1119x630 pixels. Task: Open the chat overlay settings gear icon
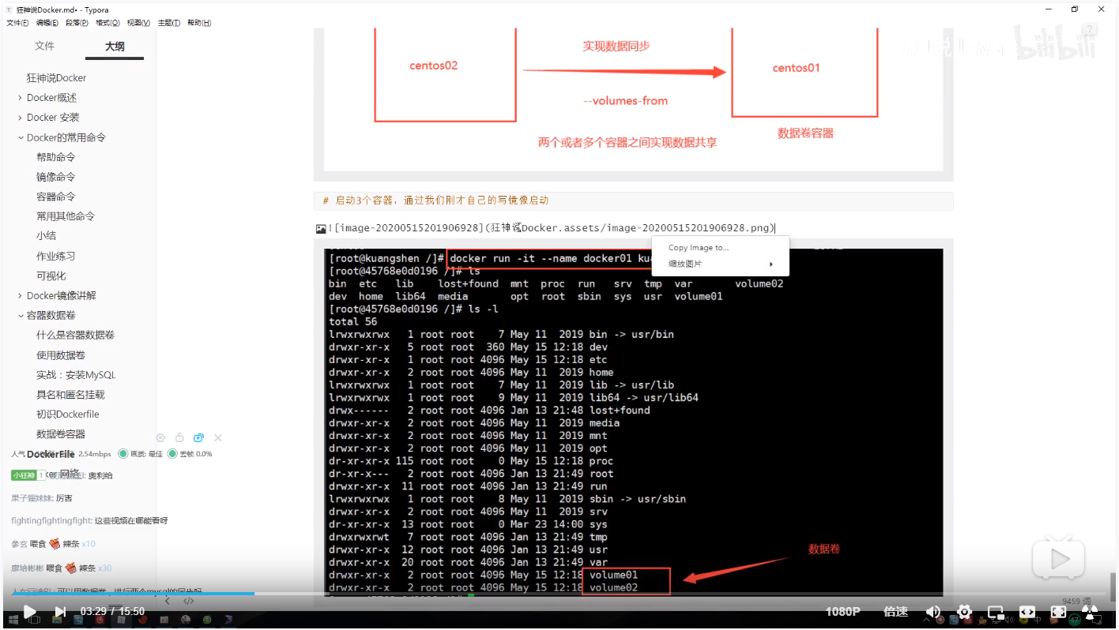pyautogui.click(x=160, y=437)
